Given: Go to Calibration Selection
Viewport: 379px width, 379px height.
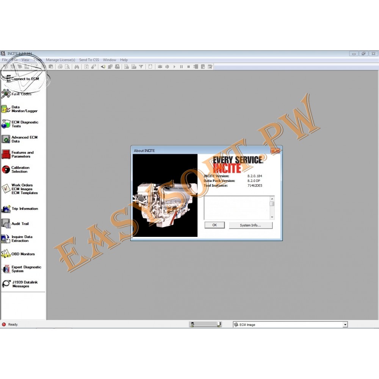Looking at the screenshot, I should coord(16,169).
